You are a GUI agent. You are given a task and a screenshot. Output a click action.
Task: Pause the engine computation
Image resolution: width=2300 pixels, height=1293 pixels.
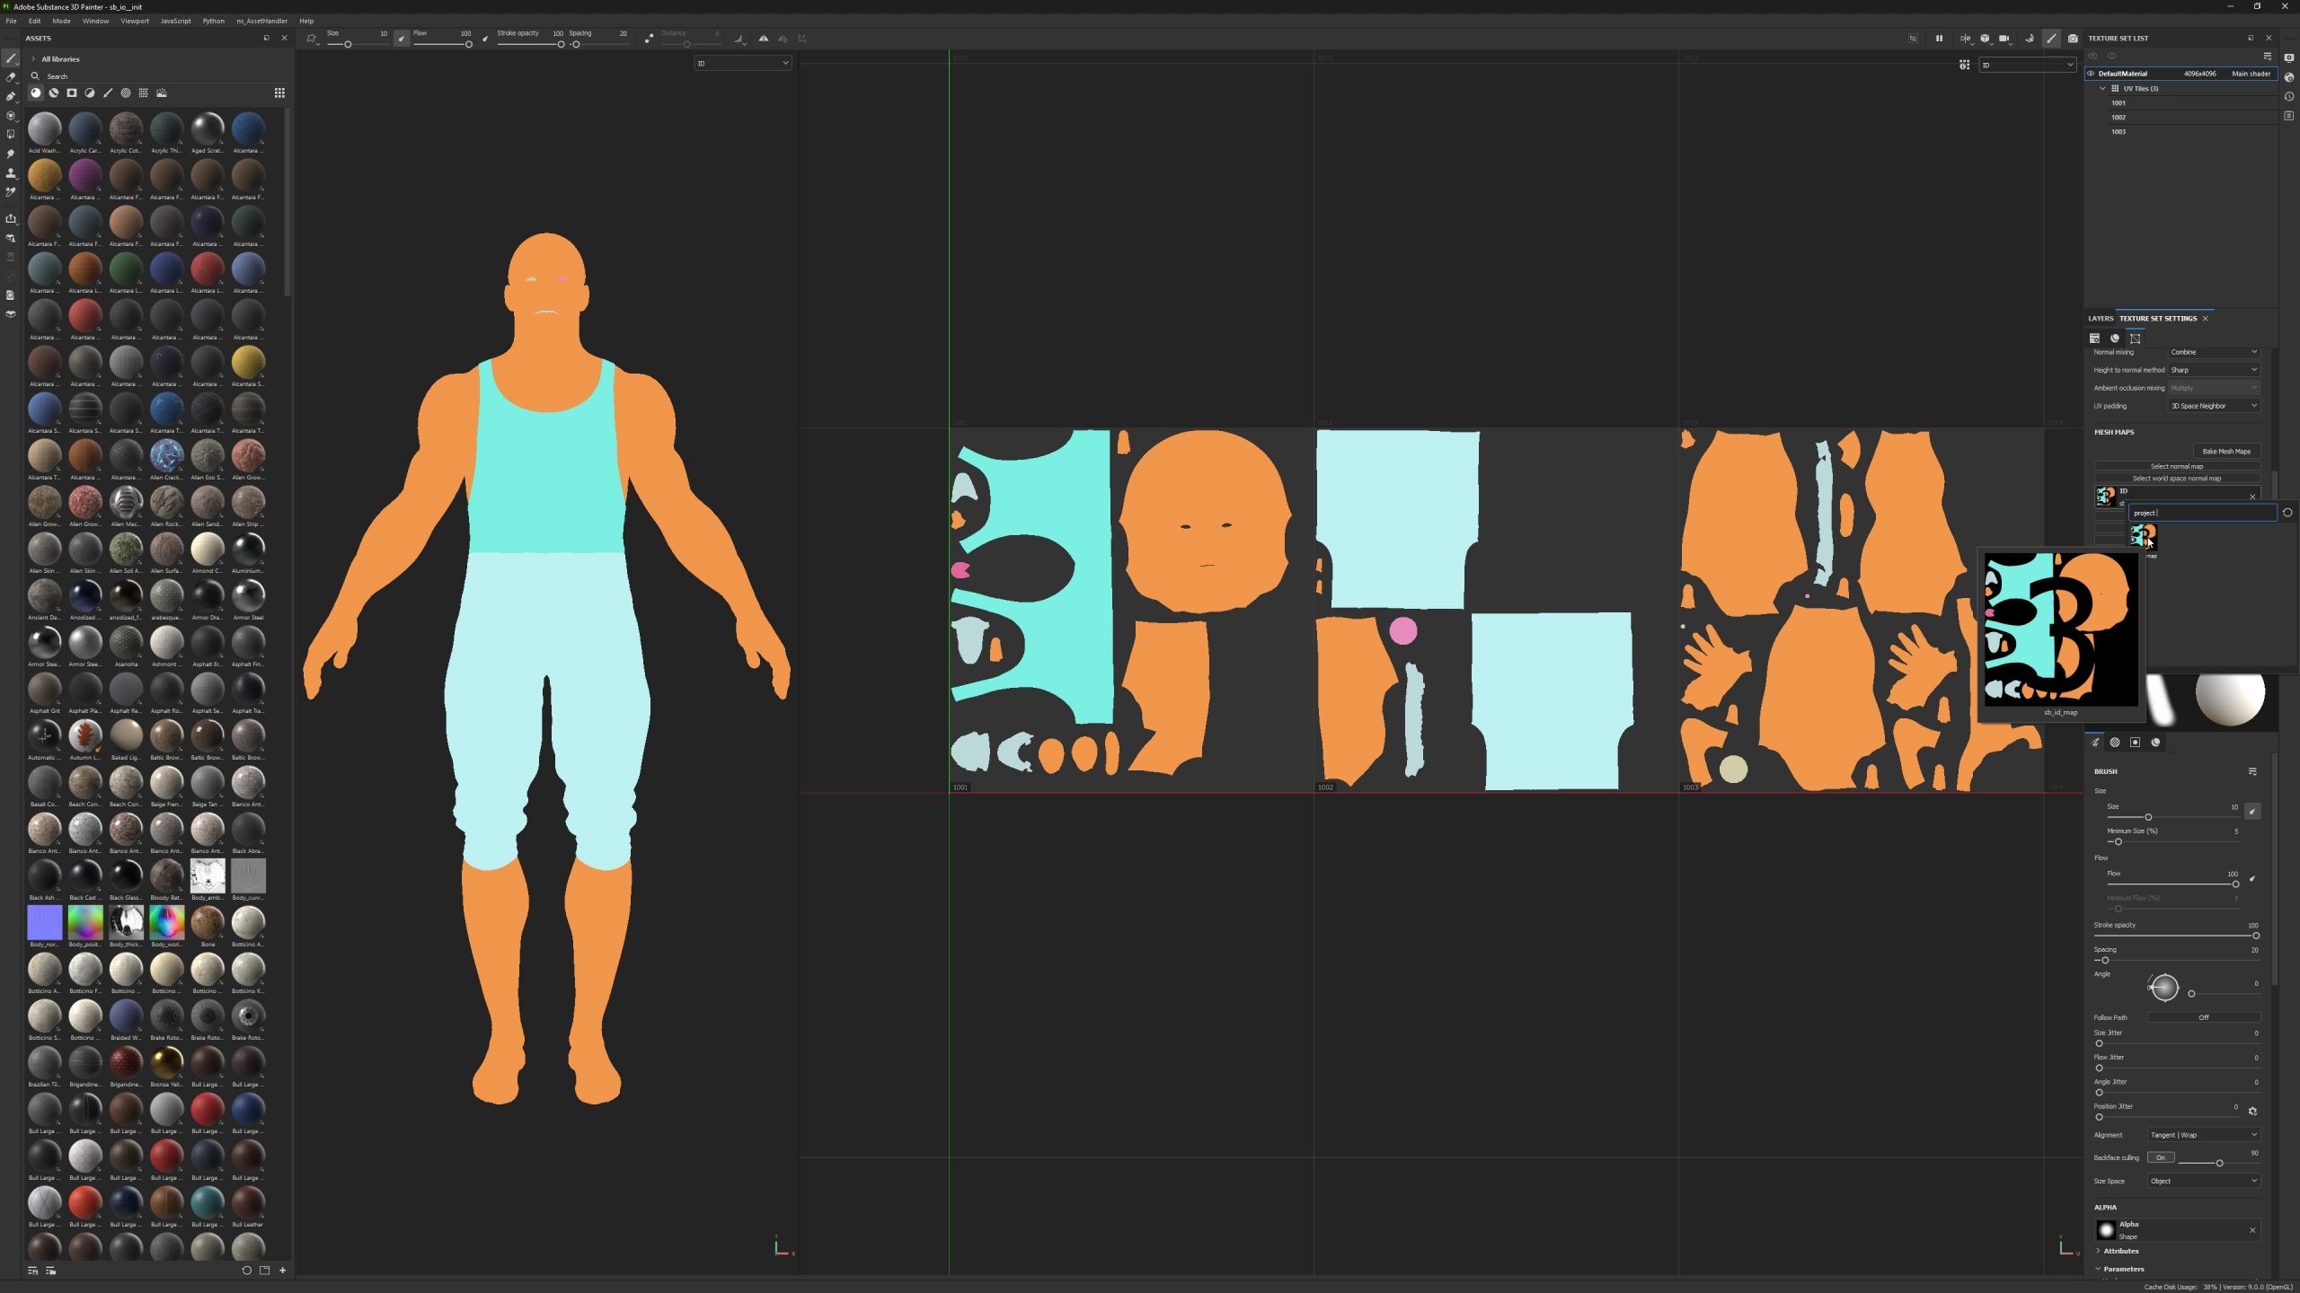tap(1939, 39)
